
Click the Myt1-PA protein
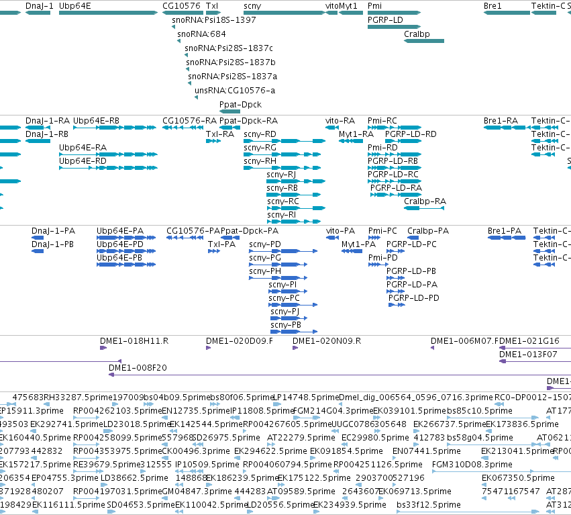click(352, 252)
